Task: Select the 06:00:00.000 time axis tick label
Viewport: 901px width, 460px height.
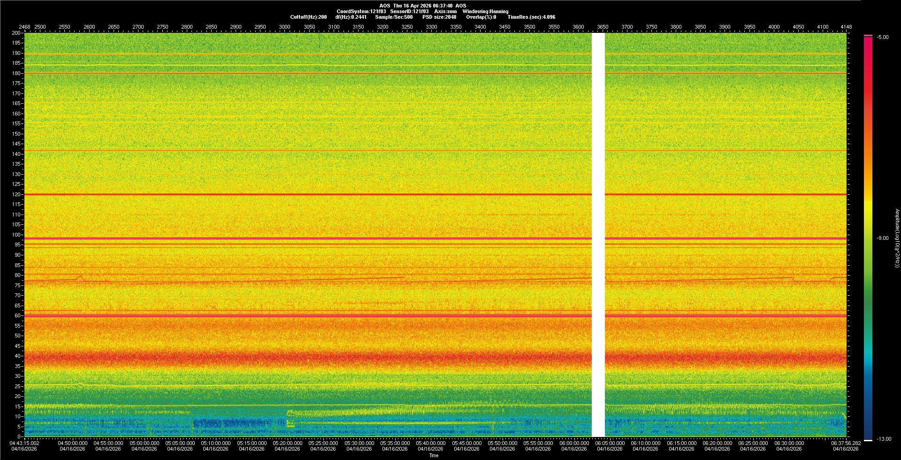Action: pyautogui.click(x=574, y=443)
